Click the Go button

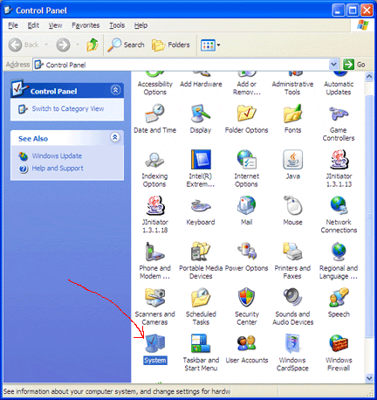(x=354, y=65)
